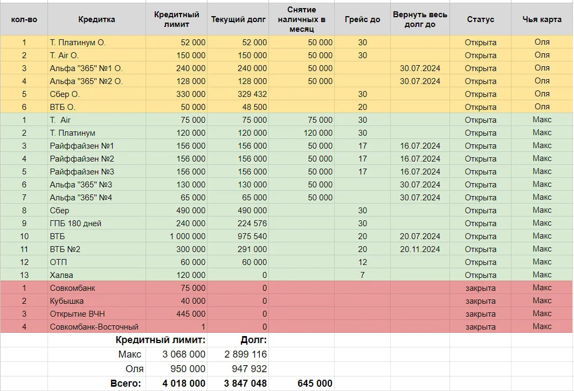Click the 'Текущий долг' column header
Screen dimensions: 574x391
pos(238,19)
